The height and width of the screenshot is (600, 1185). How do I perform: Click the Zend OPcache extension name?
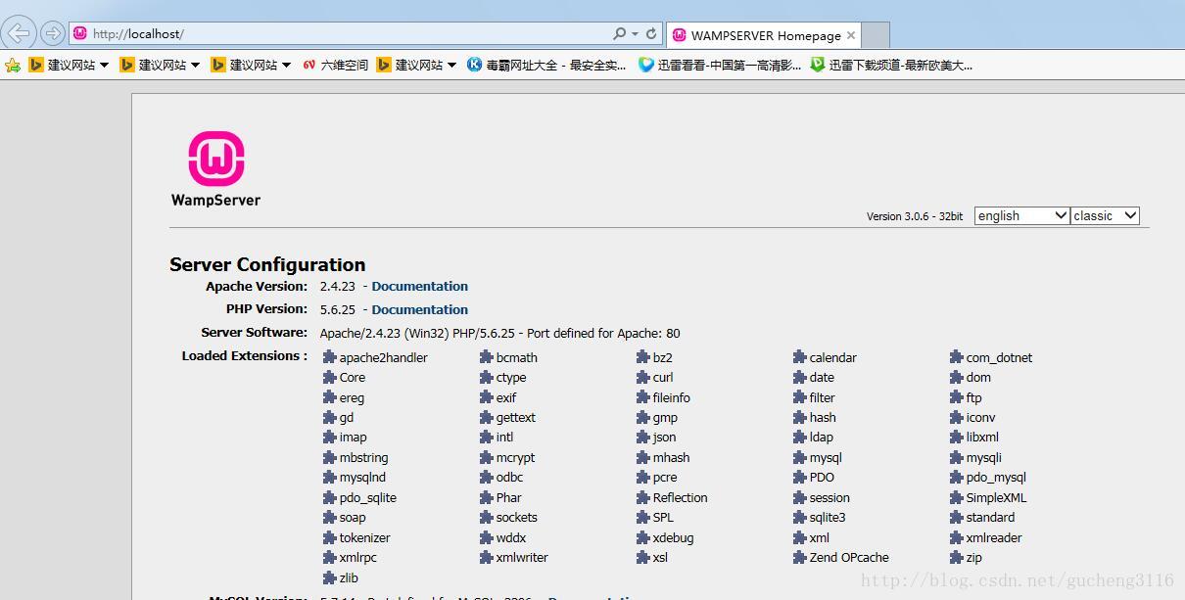coord(849,558)
